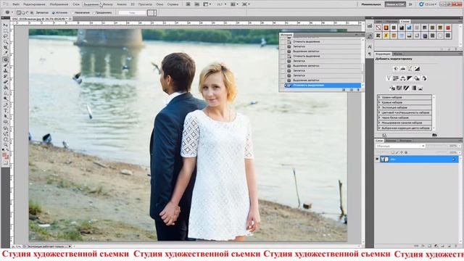Screen dimensions: 464x261
Task: Apply the red style swatch in Styles
Action: point(448,28)
